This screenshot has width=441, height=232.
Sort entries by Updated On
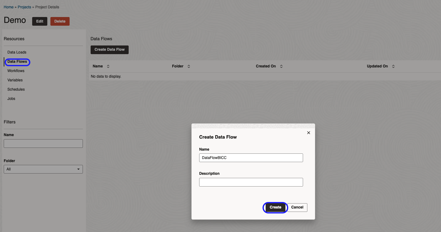(x=393, y=66)
